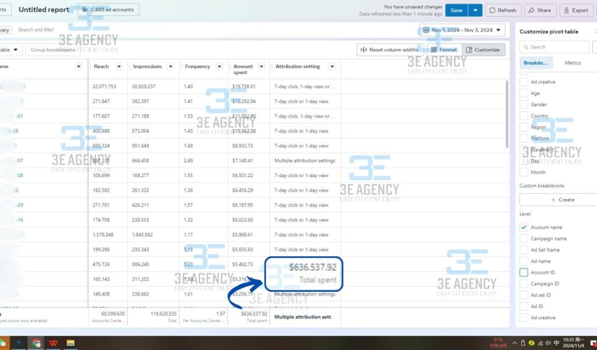Click the Share arrow icon

(x=532, y=10)
